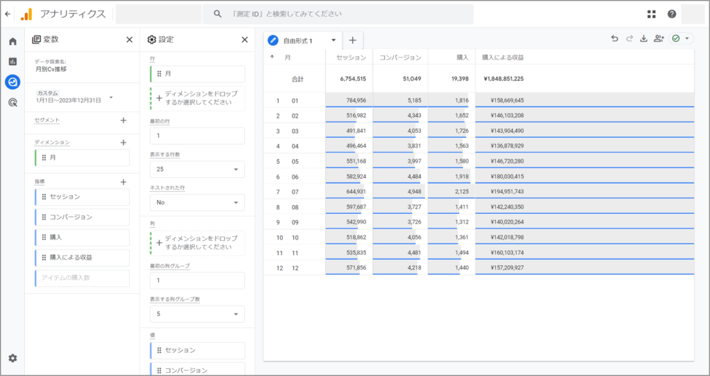Click conversions value 4,948 in month 07

[413, 192]
